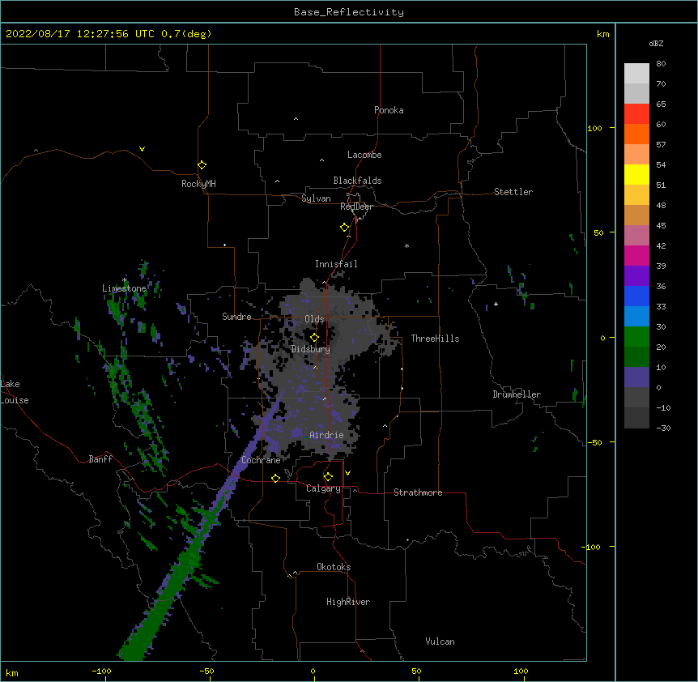Image resolution: width=698 pixels, height=682 pixels.
Task: Click the 100 tick on the vertical axis
Action: (594, 128)
